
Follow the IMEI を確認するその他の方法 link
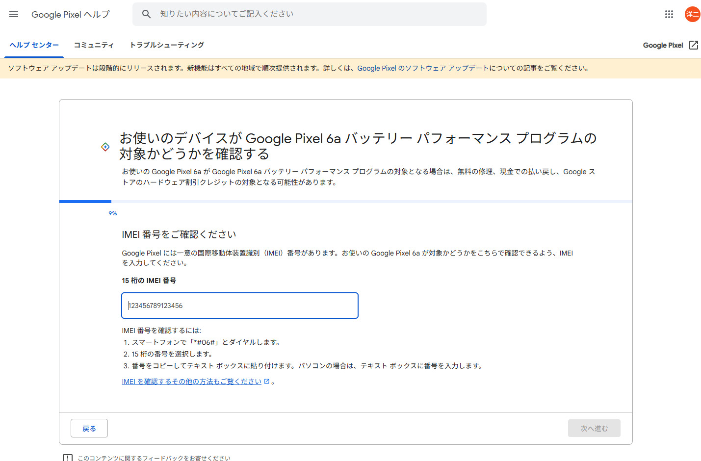tap(191, 382)
